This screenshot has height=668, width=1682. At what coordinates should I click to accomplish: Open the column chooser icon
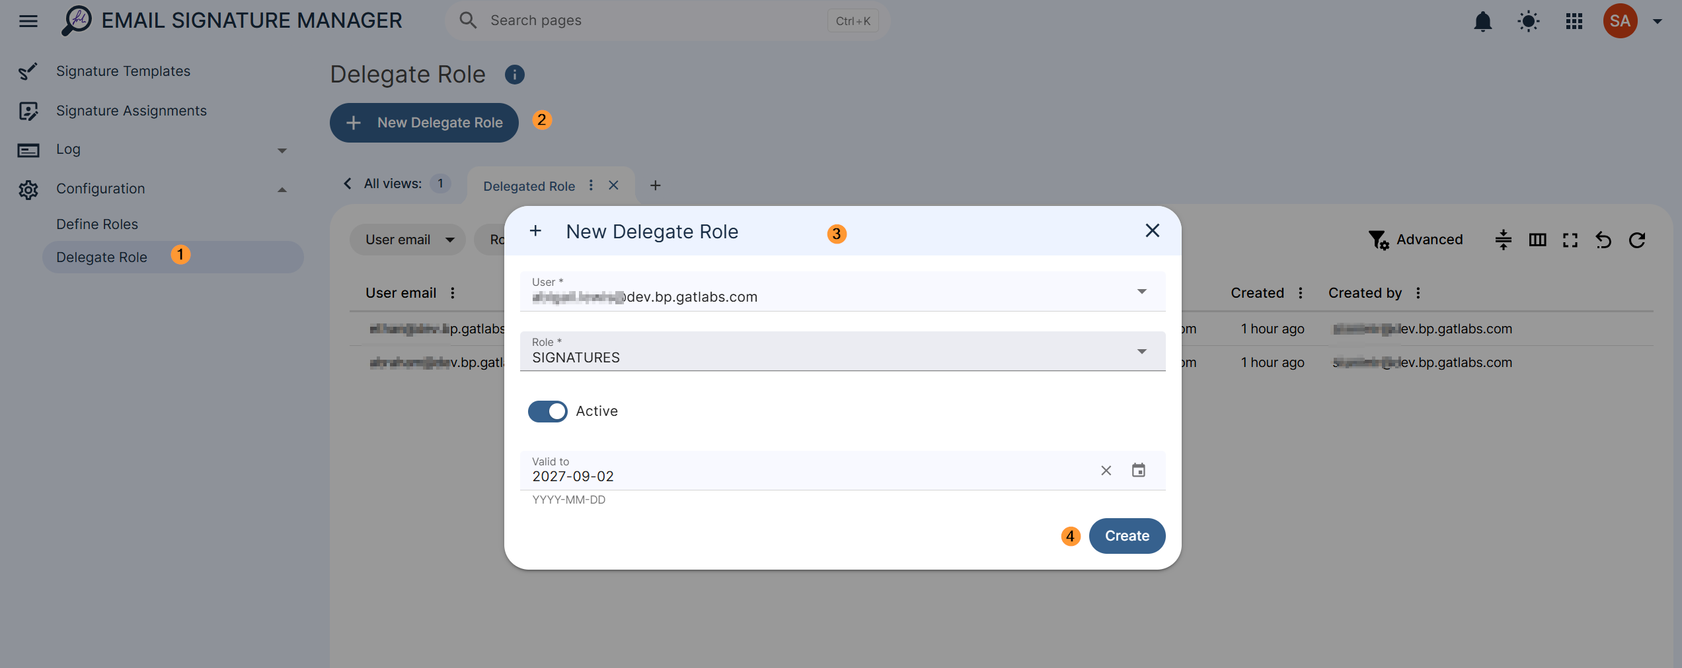click(x=1537, y=240)
